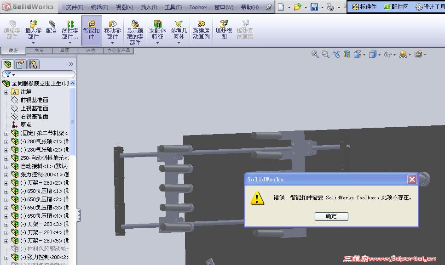Click the Explode Line Sketch (爆炸直线草图) icon

[x=245, y=30]
